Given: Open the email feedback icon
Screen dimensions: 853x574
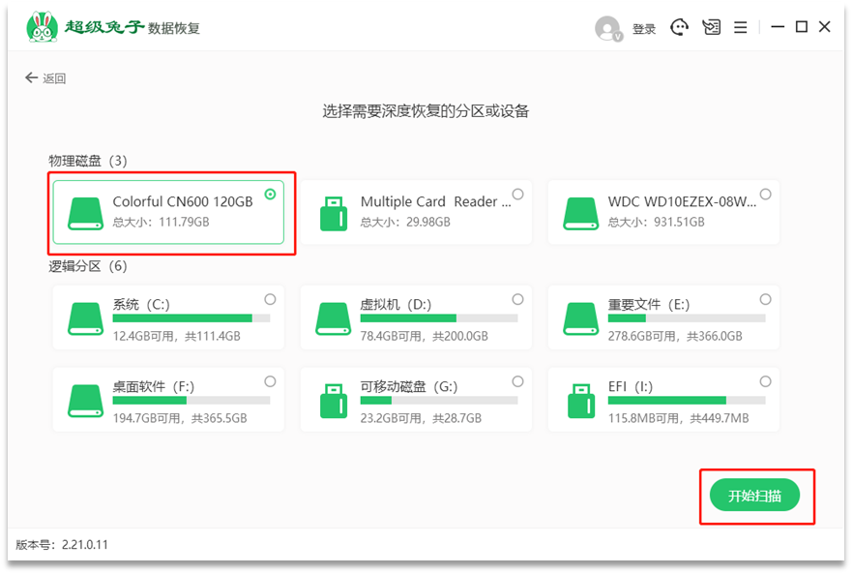Looking at the screenshot, I should 711,27.
